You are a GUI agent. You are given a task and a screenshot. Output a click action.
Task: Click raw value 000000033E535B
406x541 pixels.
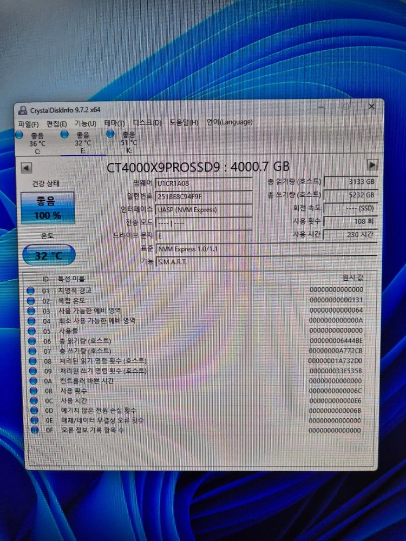point(336,371)
